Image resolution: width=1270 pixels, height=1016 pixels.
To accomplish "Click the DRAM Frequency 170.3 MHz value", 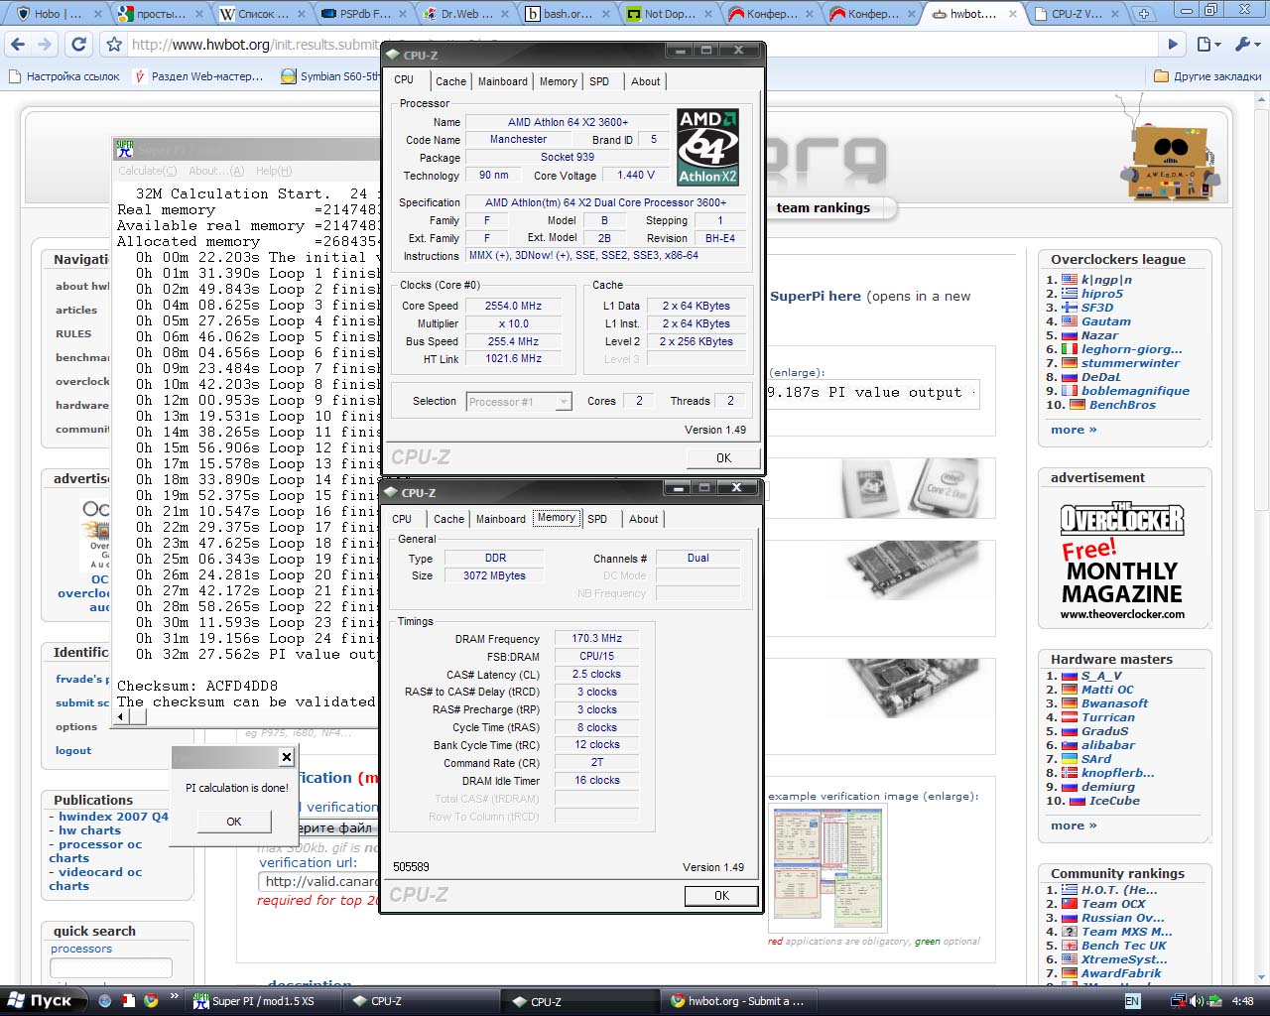I will pos(596,638).
